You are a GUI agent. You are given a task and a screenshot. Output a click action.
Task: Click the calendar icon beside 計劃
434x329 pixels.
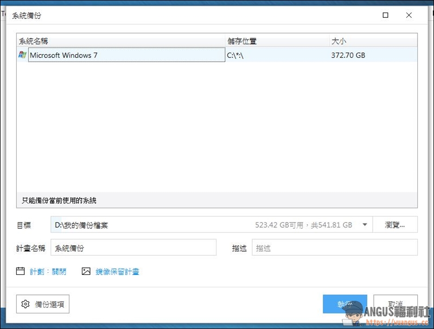click(x=21, y=272)
